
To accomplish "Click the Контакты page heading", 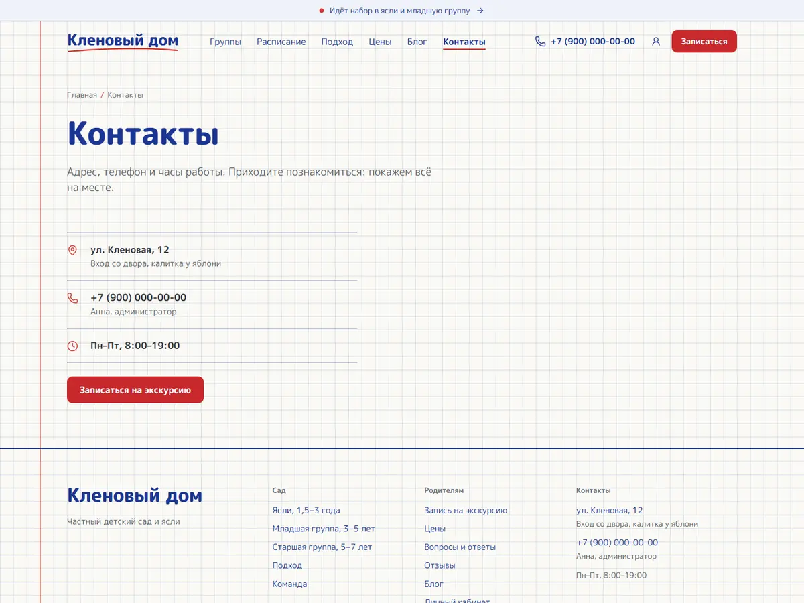I will click(x=143, y=134).
